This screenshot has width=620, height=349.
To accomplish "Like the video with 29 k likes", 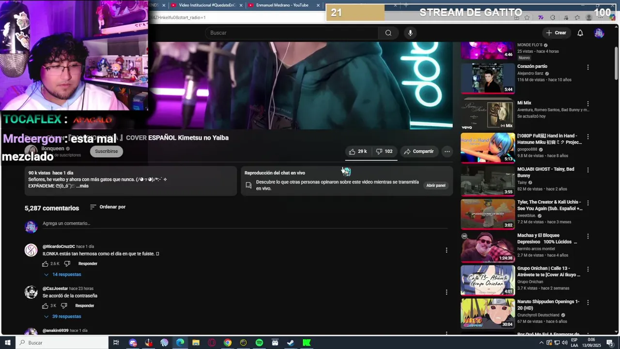I will pos(358,151).
